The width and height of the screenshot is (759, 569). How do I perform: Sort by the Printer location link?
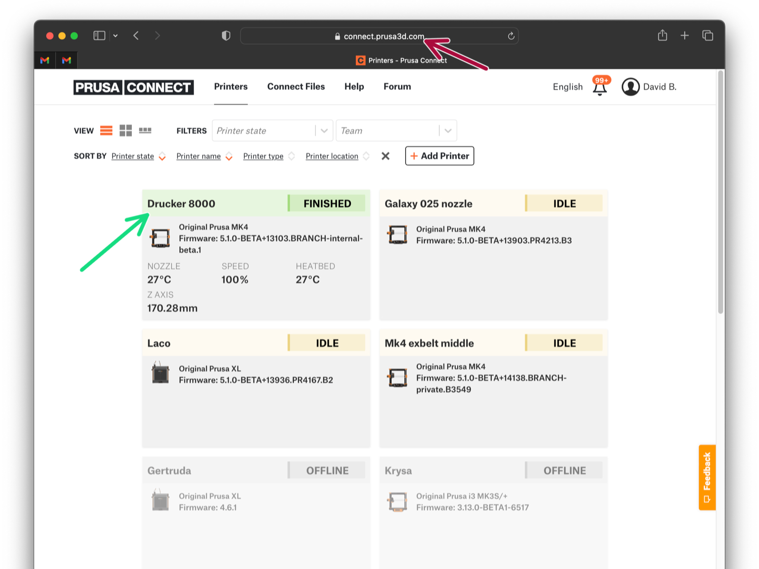coord(332,156)
